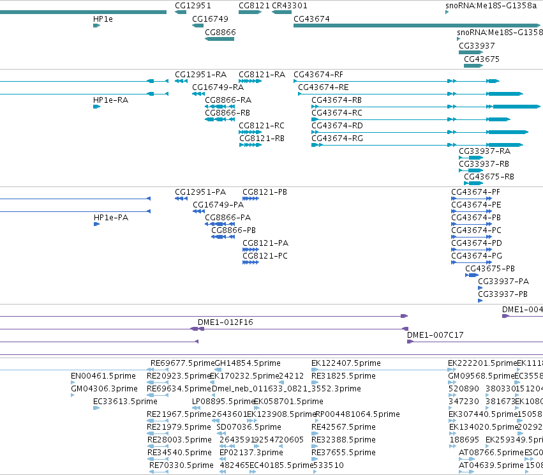Screen dimensions: 543x475
Task: Select the CG8866 gene glyph bar
Action: point(219,39)
